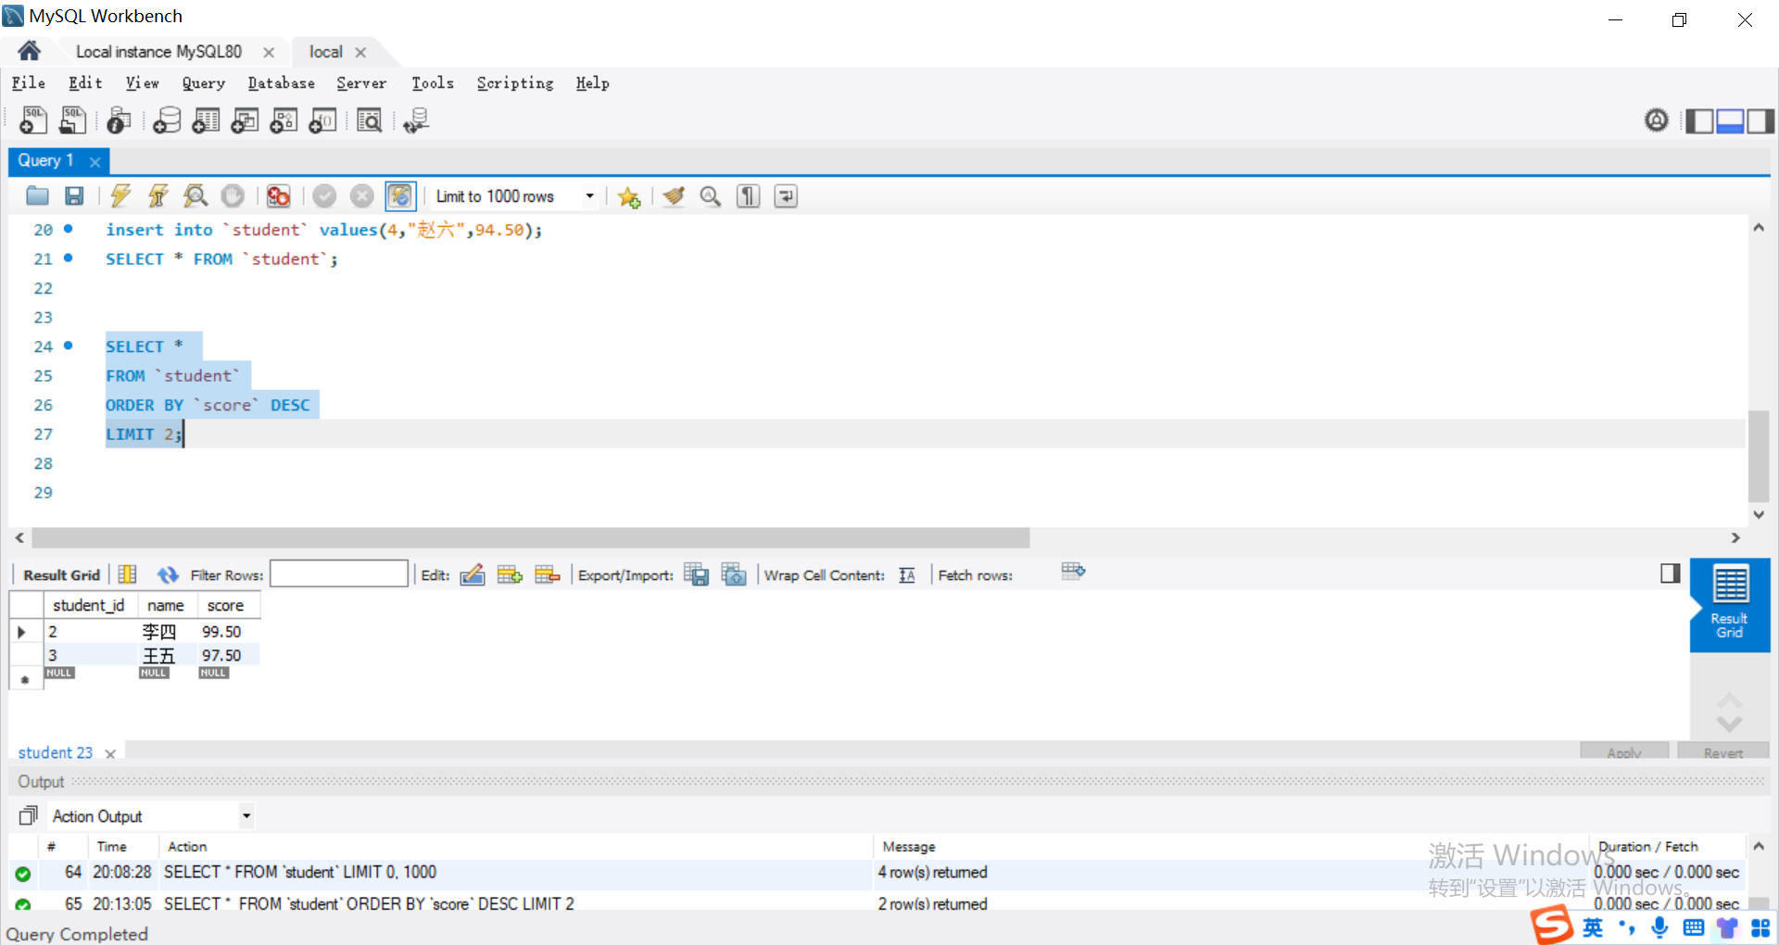Toggle the bottom output panel
1779x945 pixels.
click(x=1730, y=120)
